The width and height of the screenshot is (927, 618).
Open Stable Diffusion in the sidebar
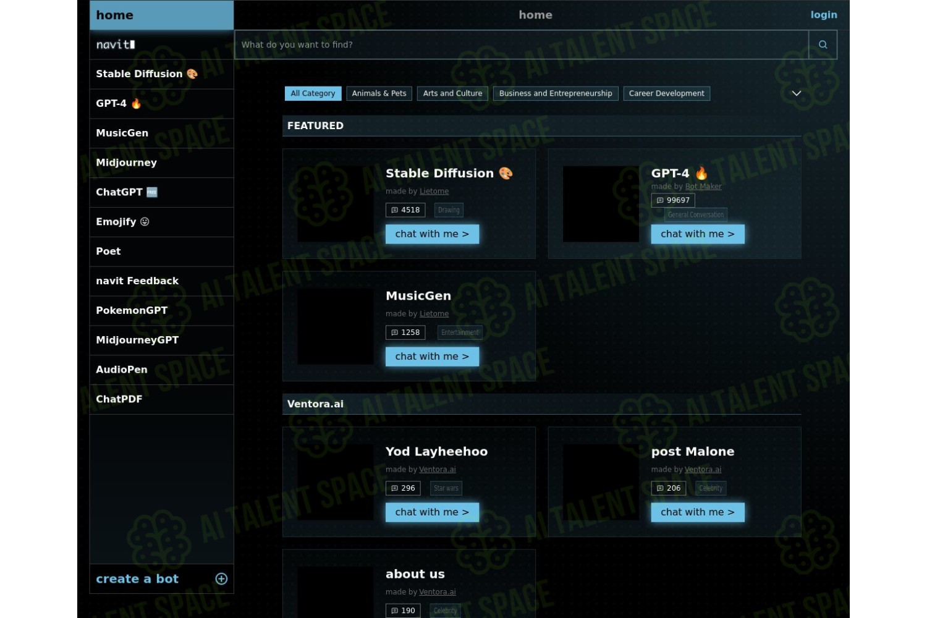coord(161,74)
